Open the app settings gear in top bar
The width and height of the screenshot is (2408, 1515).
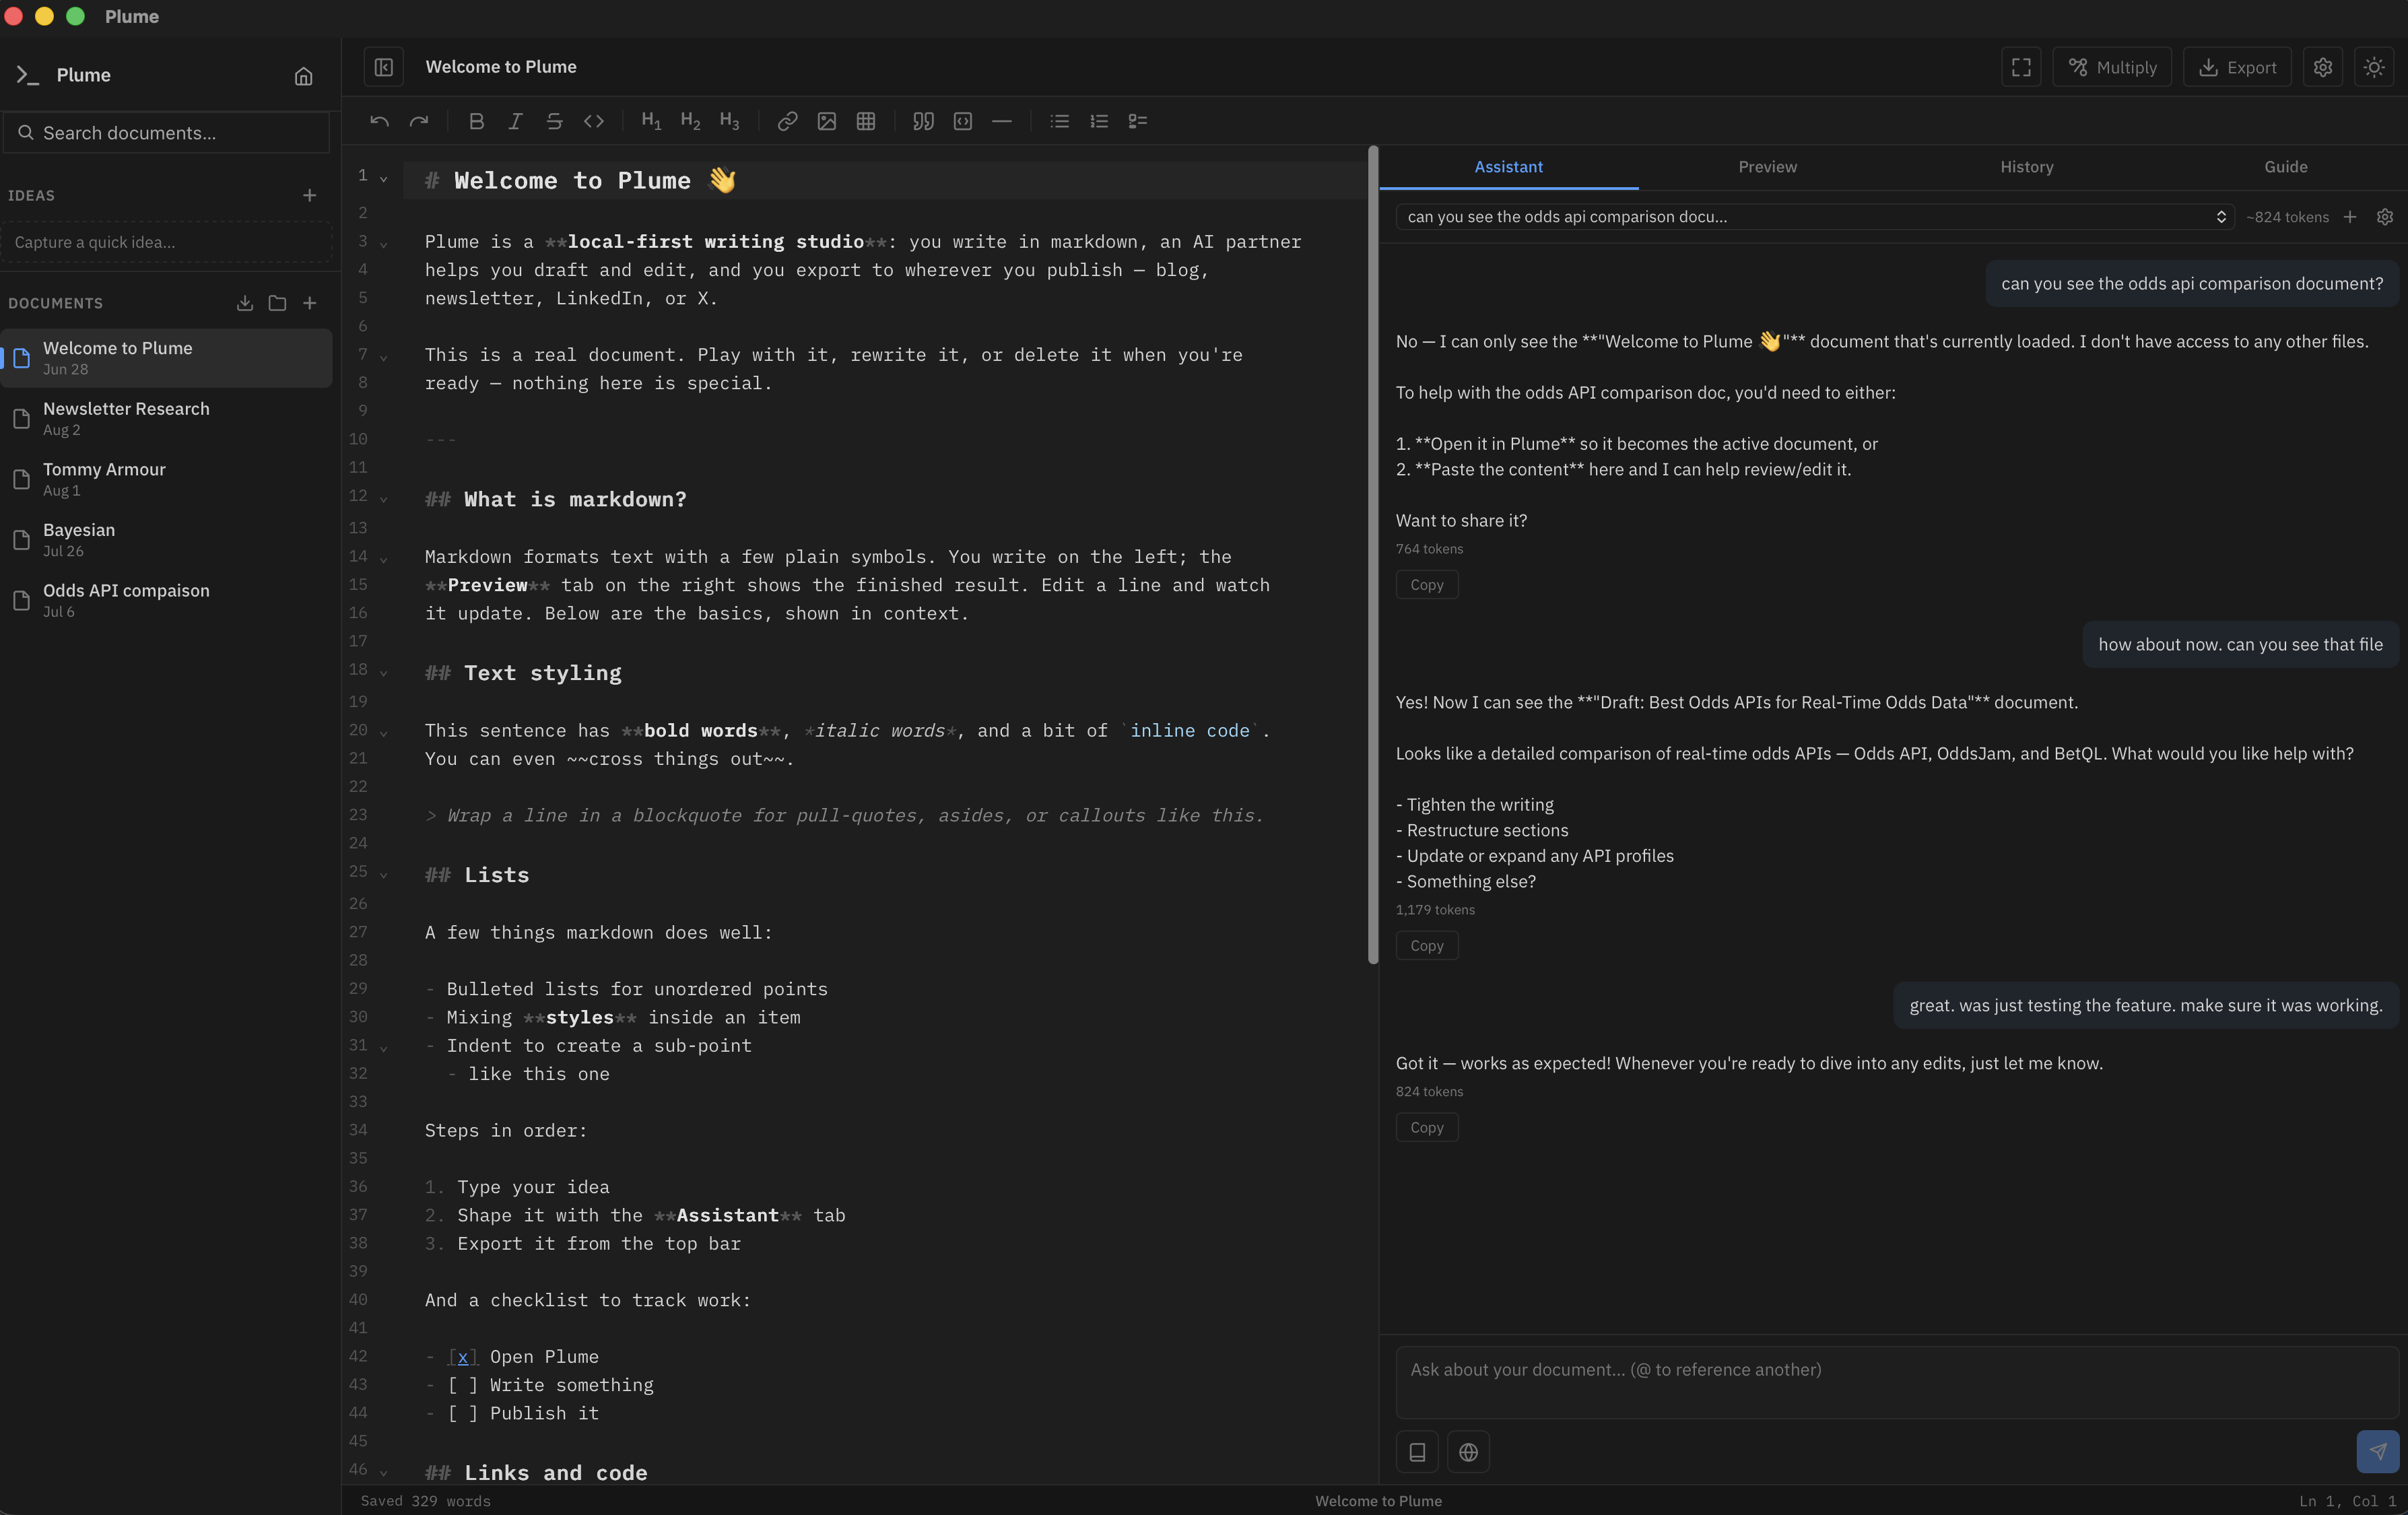tap(2323, 67)
